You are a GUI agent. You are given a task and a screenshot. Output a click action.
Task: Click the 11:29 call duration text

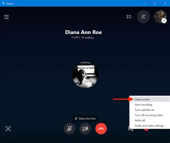click(75, 38)
